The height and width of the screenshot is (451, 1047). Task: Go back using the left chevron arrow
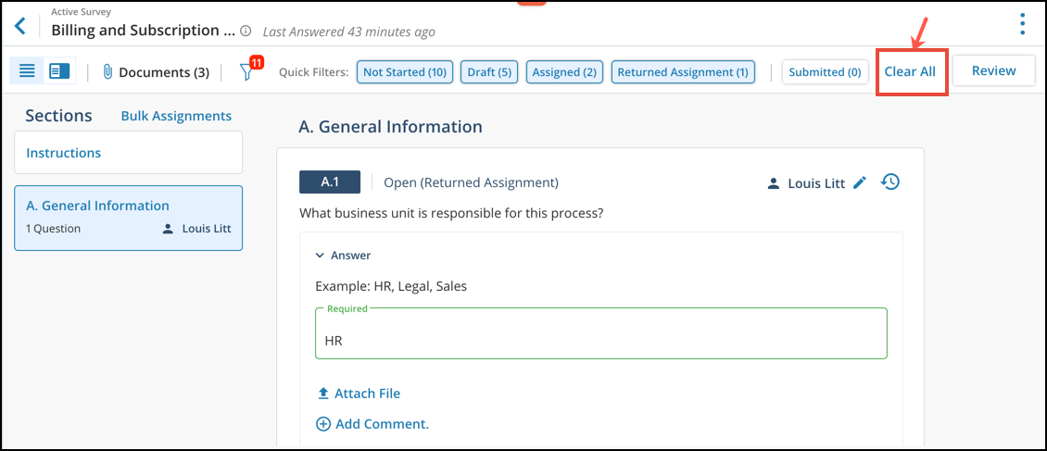20,27
